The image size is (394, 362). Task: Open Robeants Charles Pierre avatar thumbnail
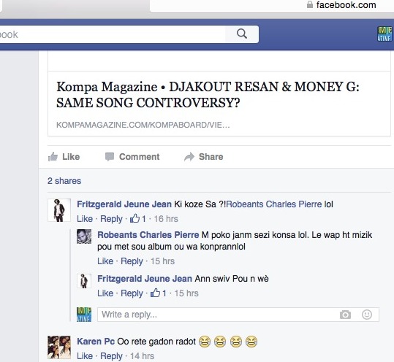[x=84, y=236]
